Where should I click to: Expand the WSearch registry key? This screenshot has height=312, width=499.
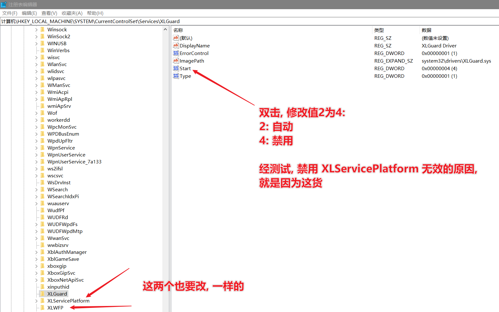(36, 190)
